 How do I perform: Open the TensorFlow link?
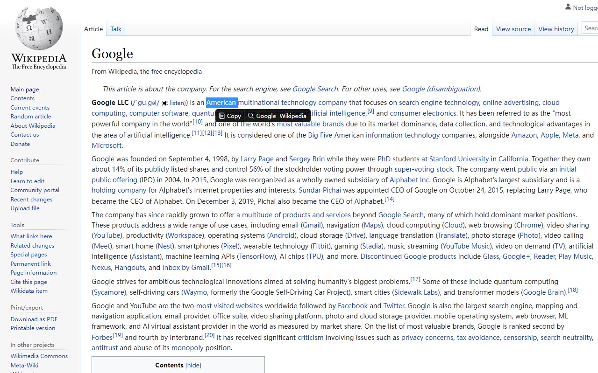[256, 256]
